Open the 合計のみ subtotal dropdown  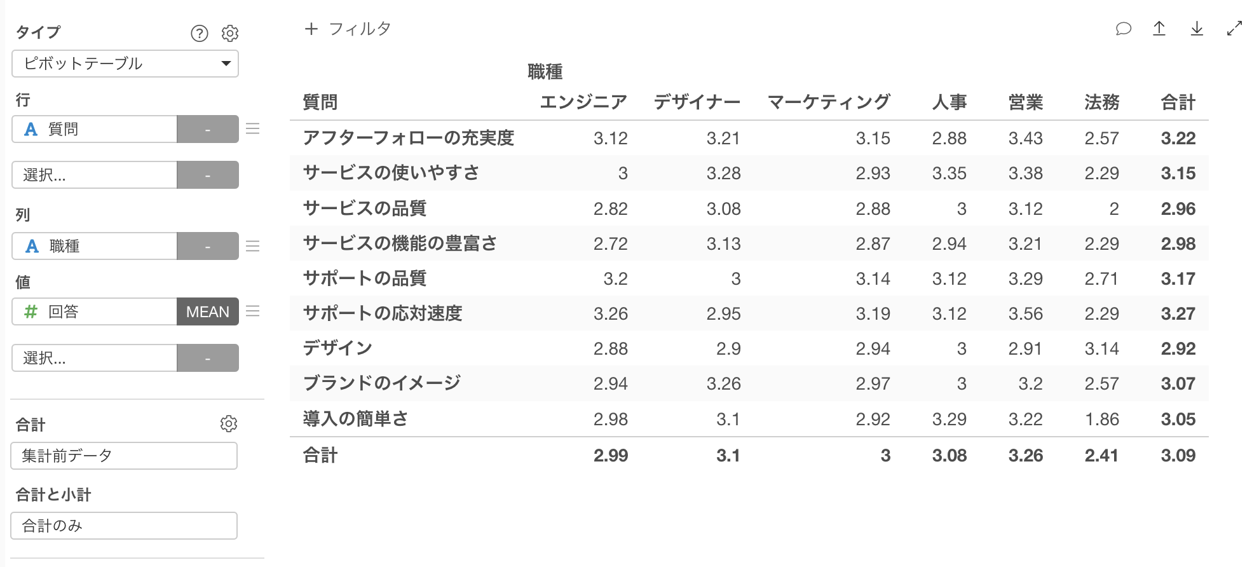coord(124,526)
